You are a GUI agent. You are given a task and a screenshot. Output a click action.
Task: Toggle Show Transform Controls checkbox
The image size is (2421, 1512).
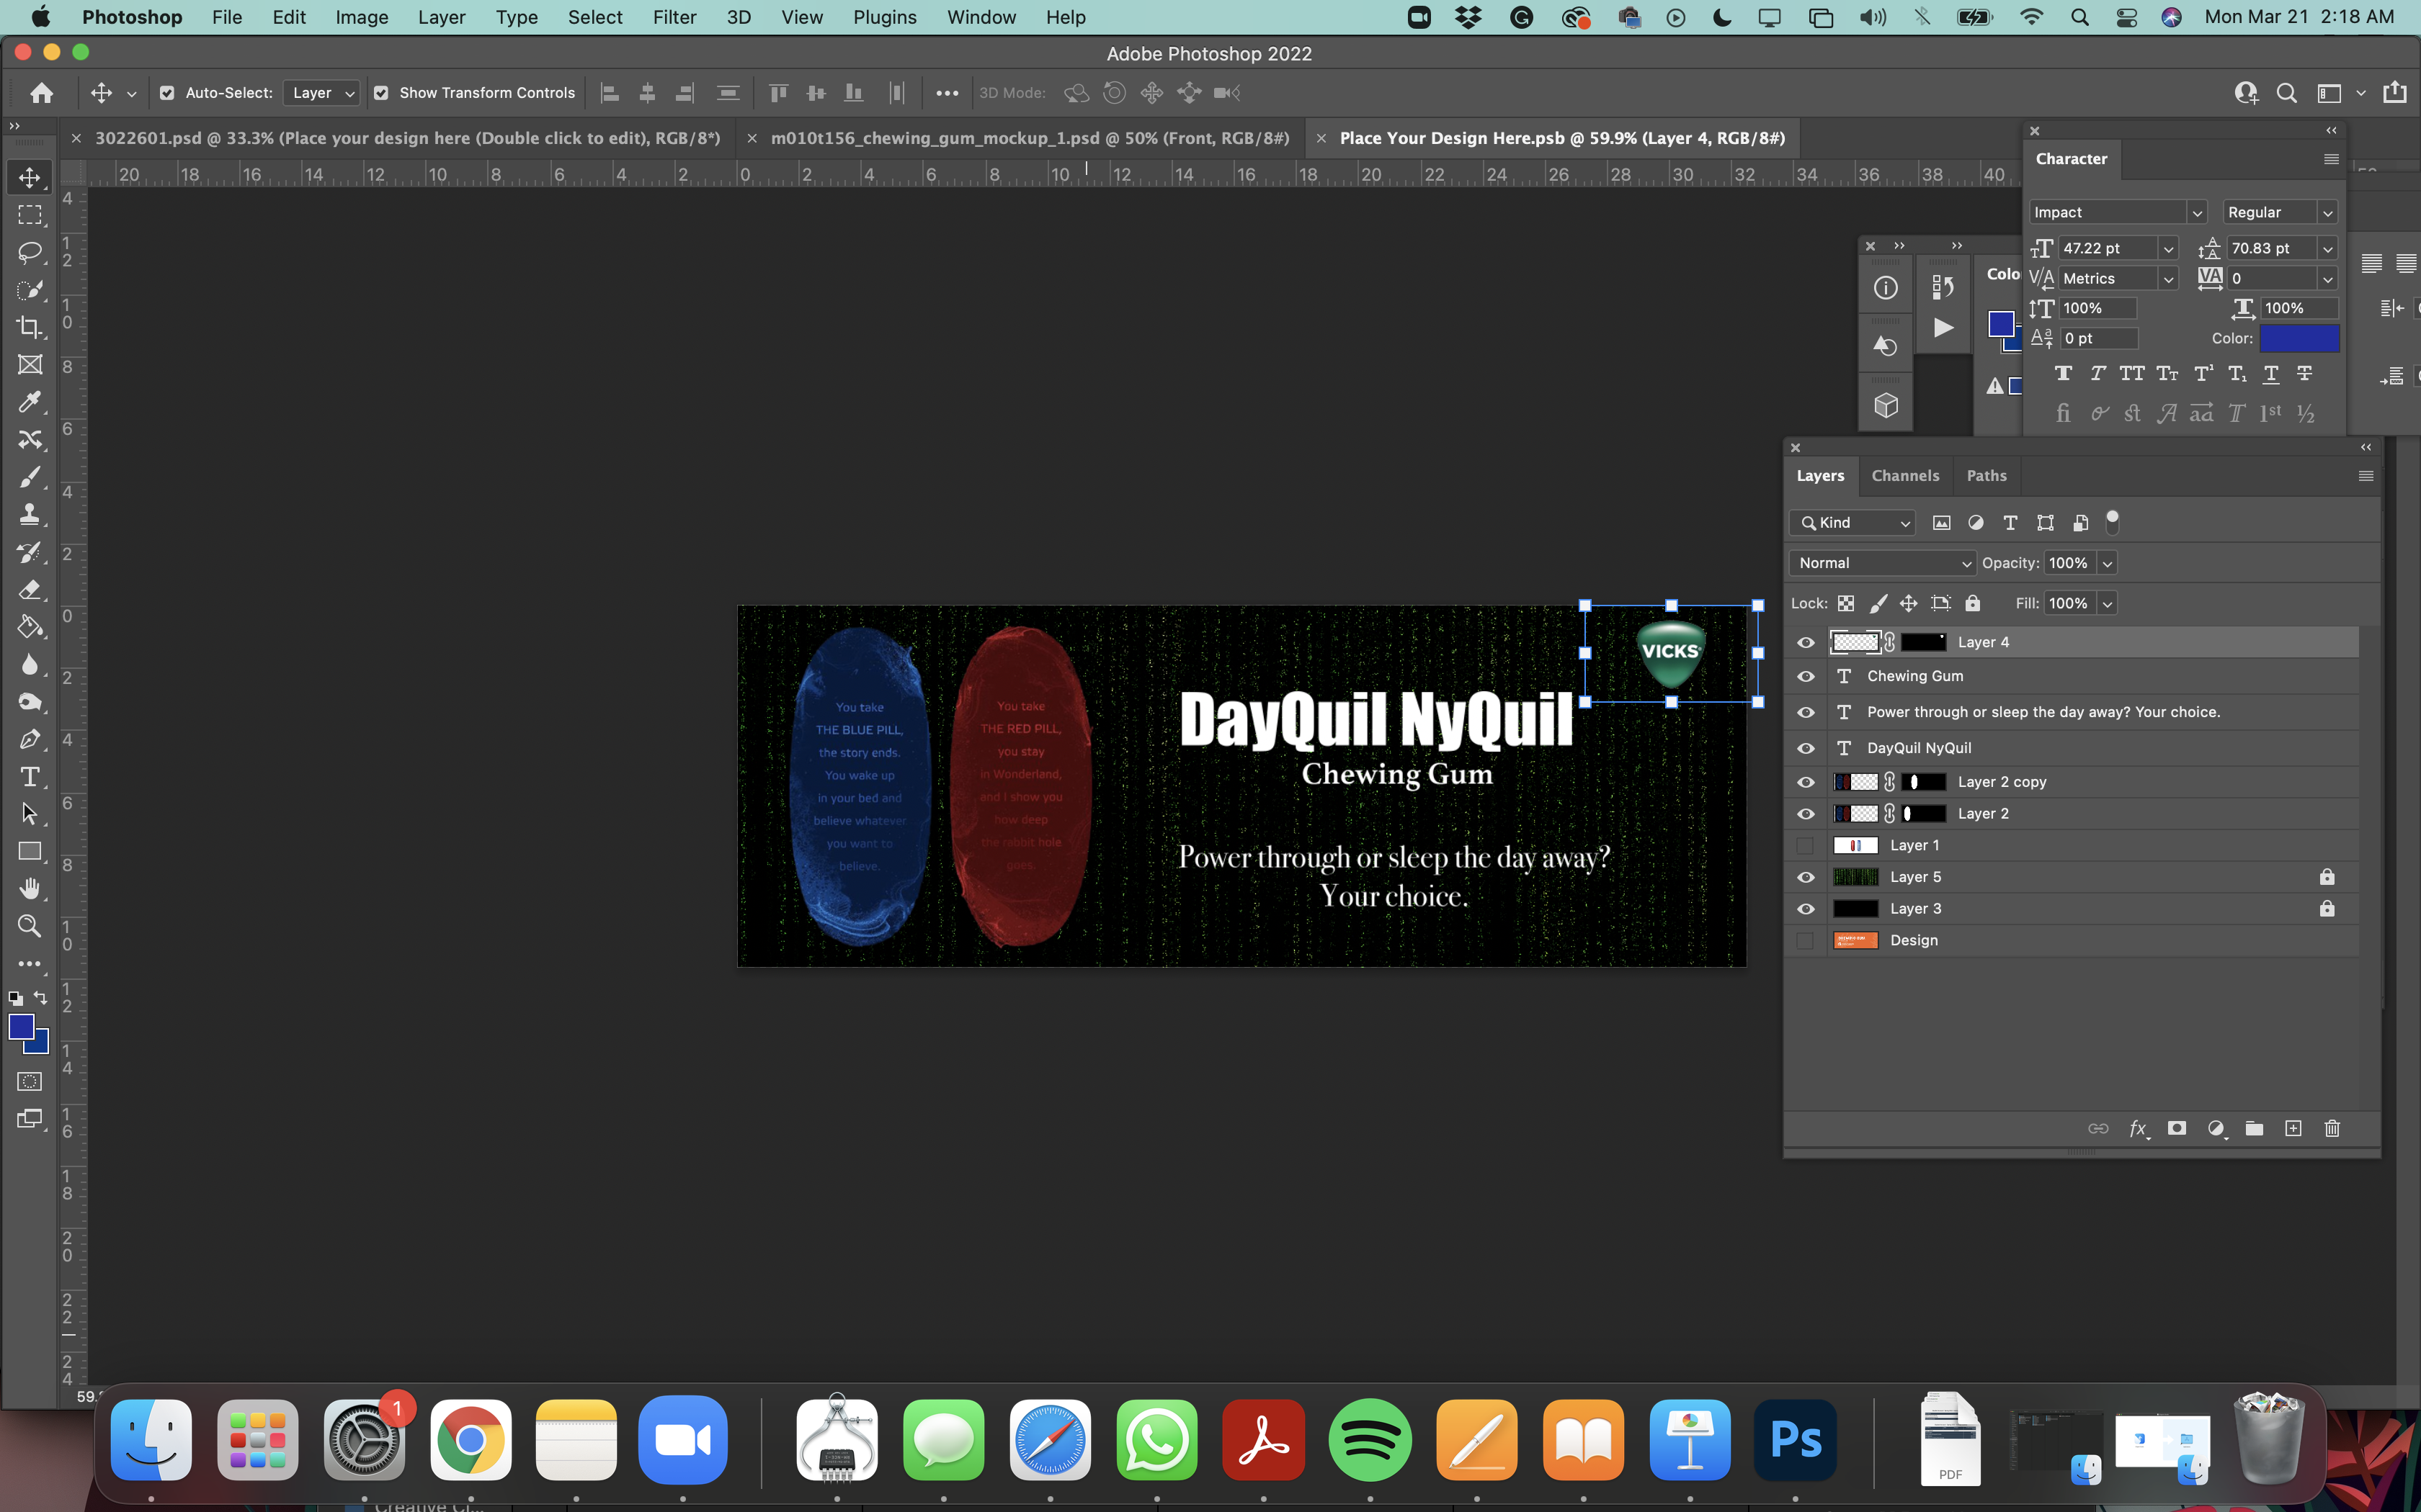tap(381, 93)
